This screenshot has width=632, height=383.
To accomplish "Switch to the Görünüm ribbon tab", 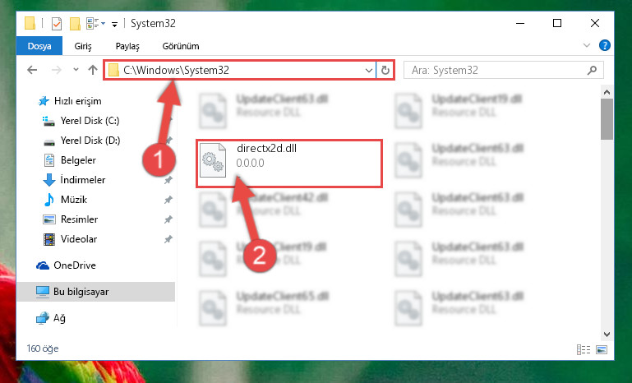I will [181, 46].
